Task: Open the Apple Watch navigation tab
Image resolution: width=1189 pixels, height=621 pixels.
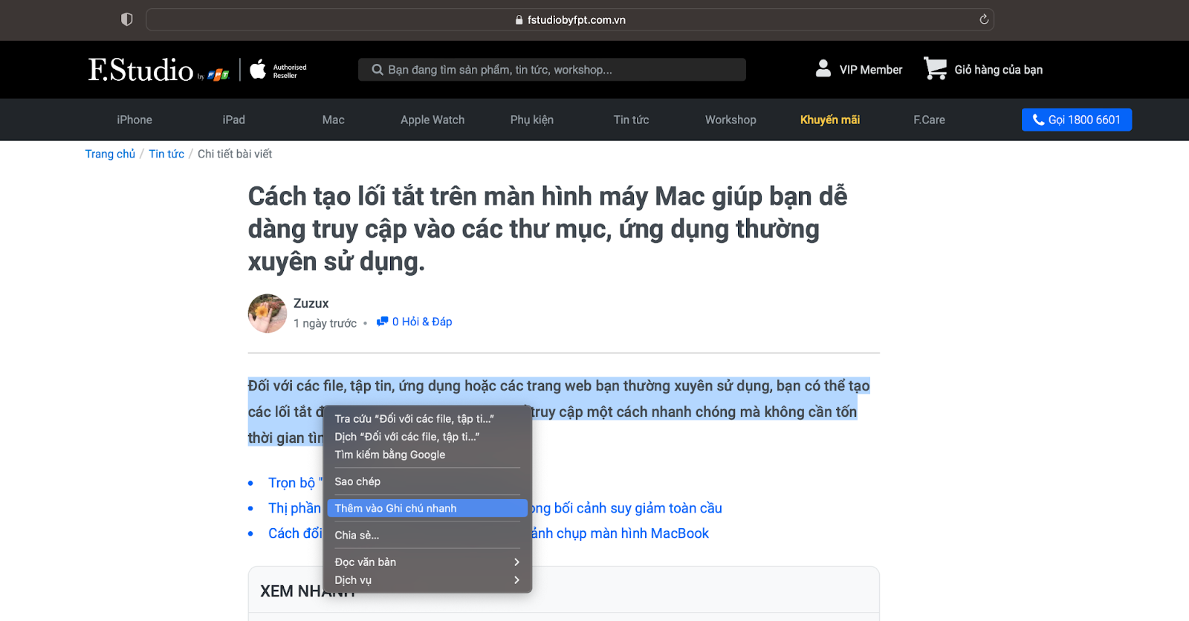Action: point(432,120)
